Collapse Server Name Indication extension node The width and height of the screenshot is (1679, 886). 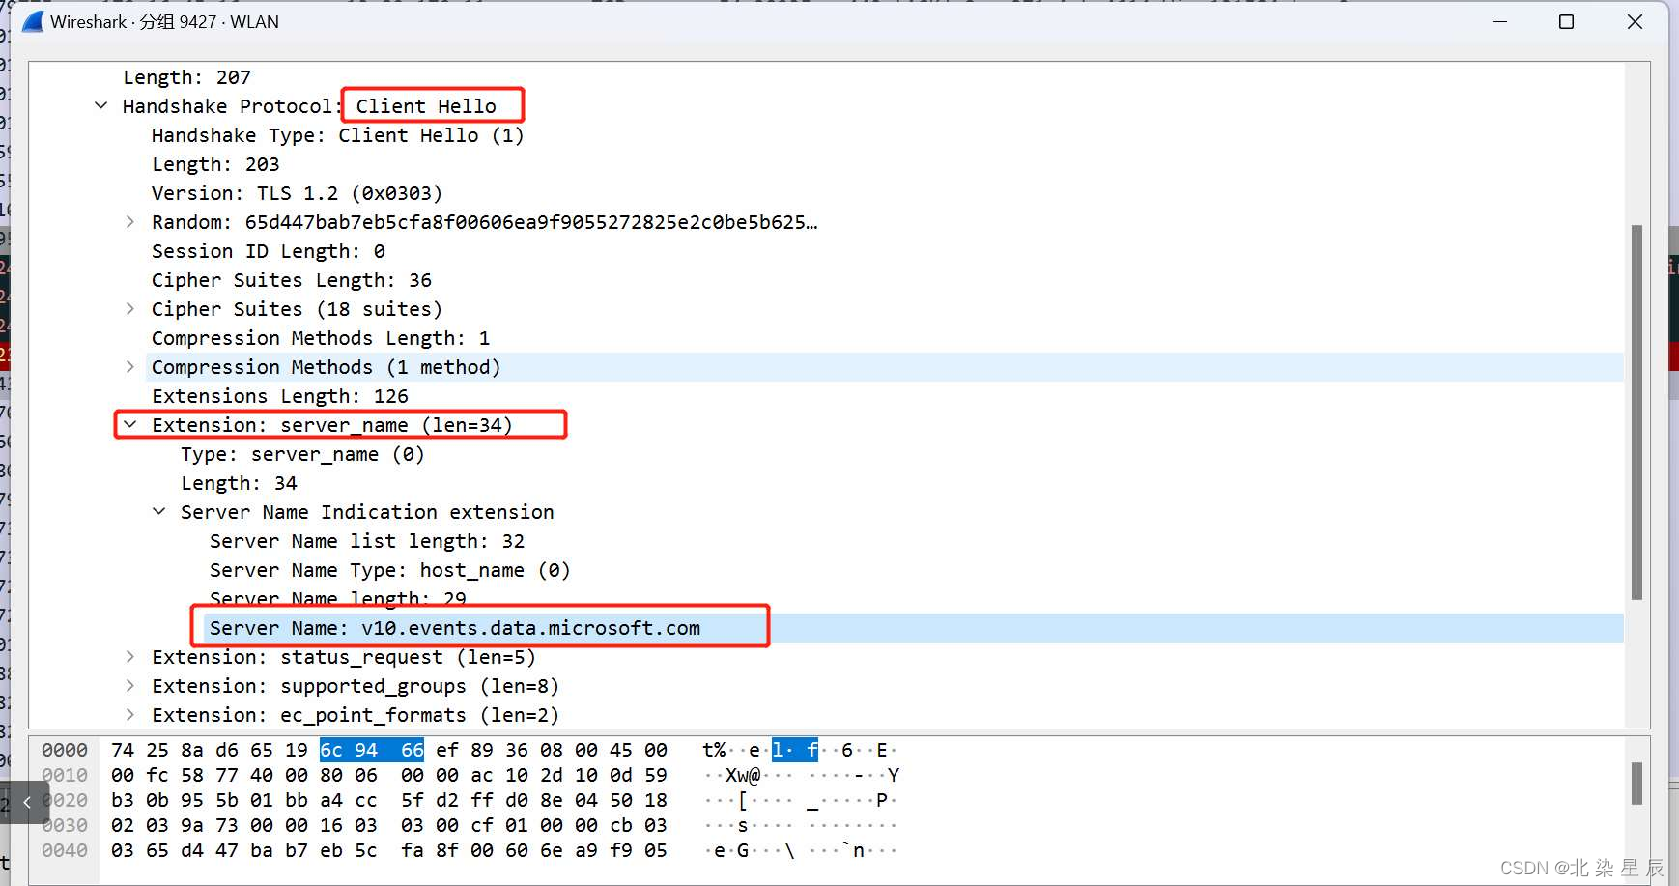click(159, 512)
